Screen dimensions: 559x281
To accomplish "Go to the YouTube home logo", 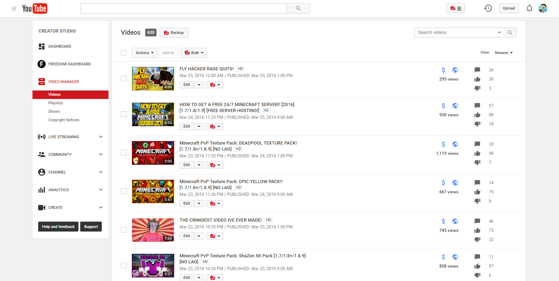I will [x=35, y=8].
